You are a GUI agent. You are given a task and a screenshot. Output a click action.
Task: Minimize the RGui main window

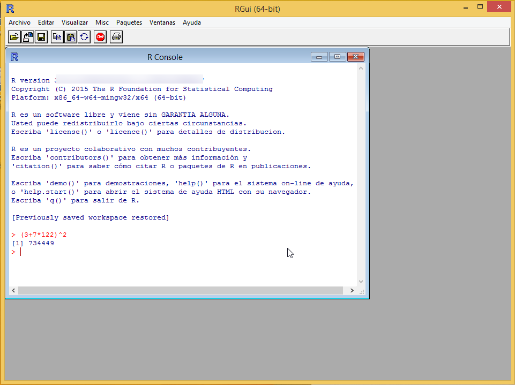[465, 7]
